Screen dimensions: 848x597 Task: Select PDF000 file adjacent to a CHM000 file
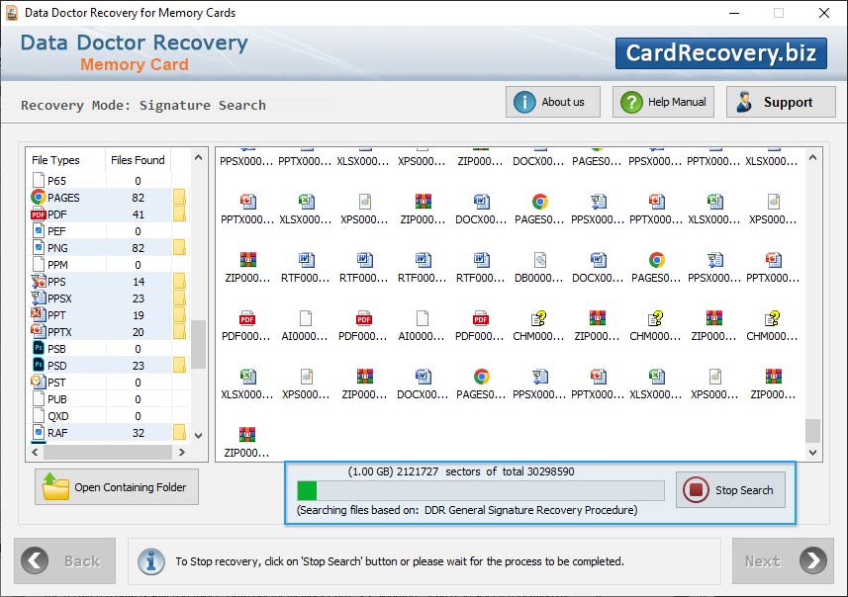pyautogui.click(x=481, y=318)
